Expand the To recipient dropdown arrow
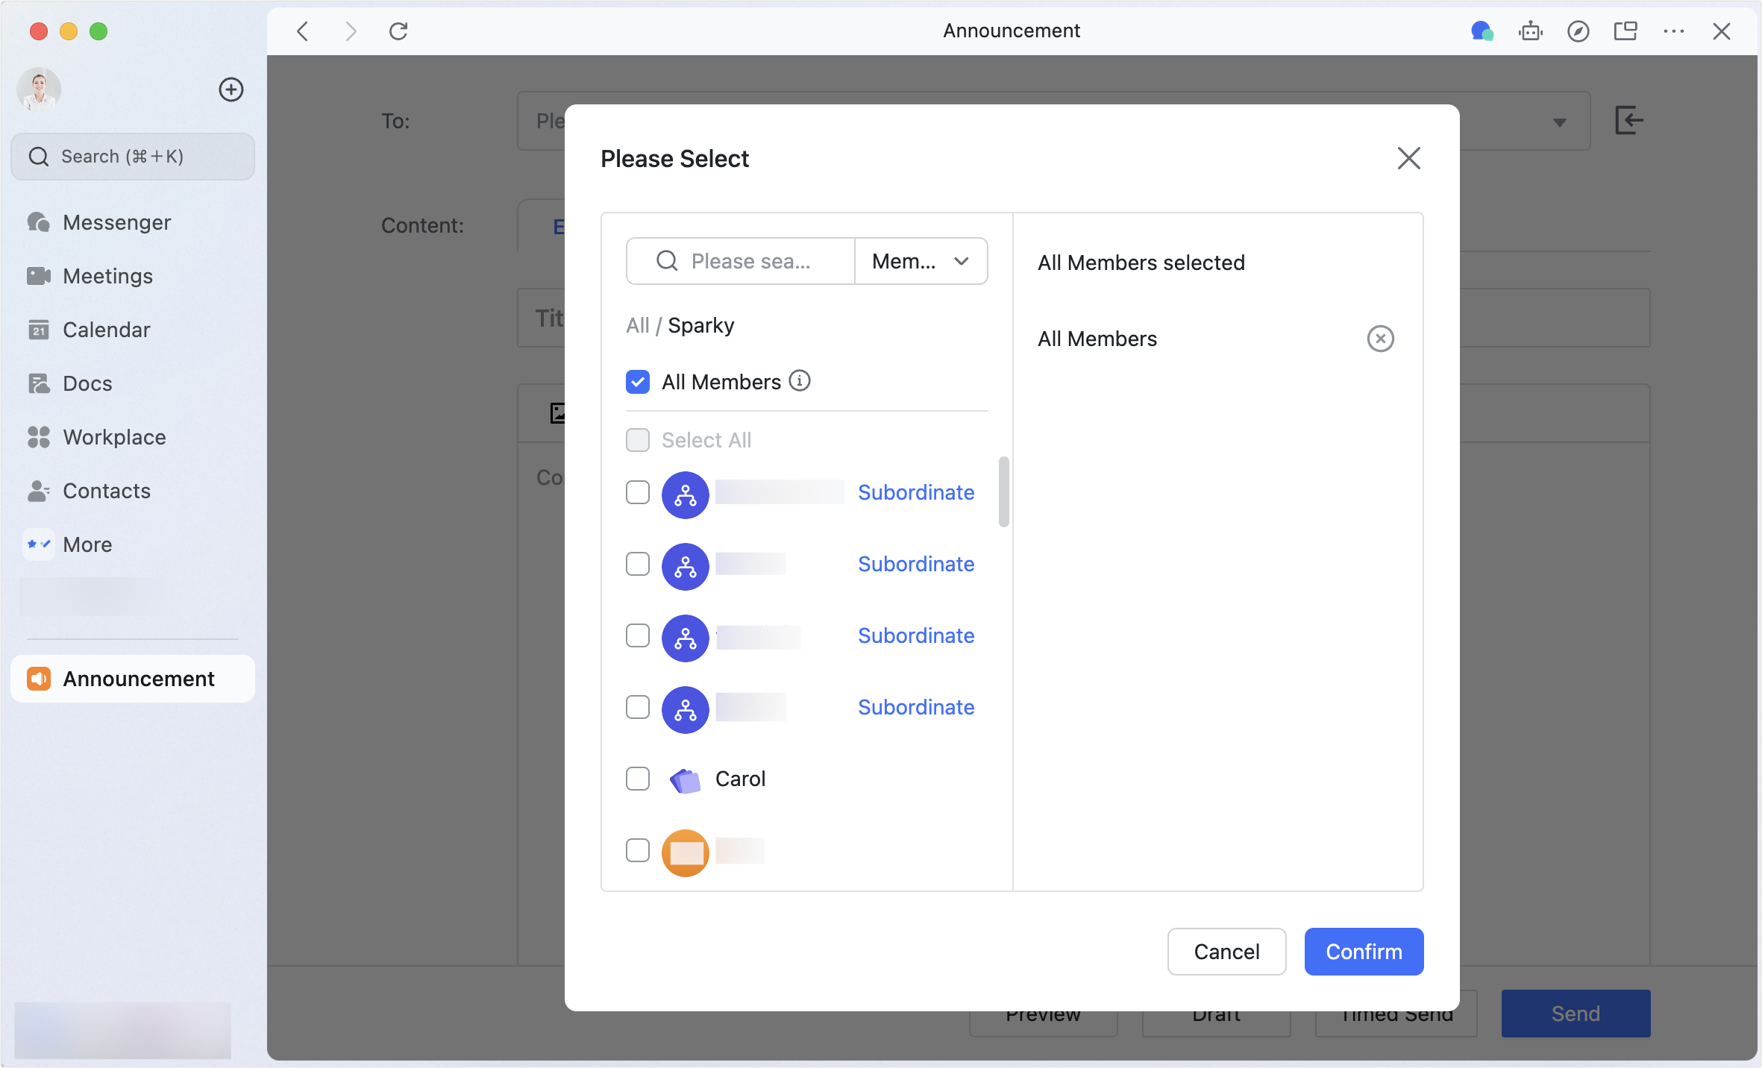Screen dimensions: 1762x1068 coord(1559,122)
